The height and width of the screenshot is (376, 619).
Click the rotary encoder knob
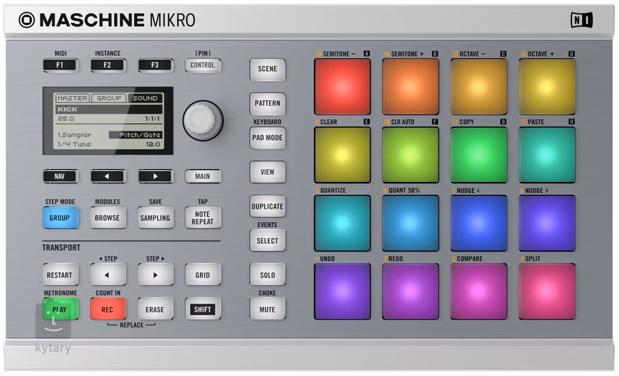click(x=203, y=120)
